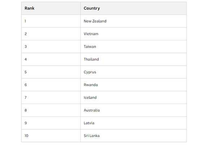217x145 pixels.
Task: Click rank number 3 beside Taiwan
Action: pos(26,46)
